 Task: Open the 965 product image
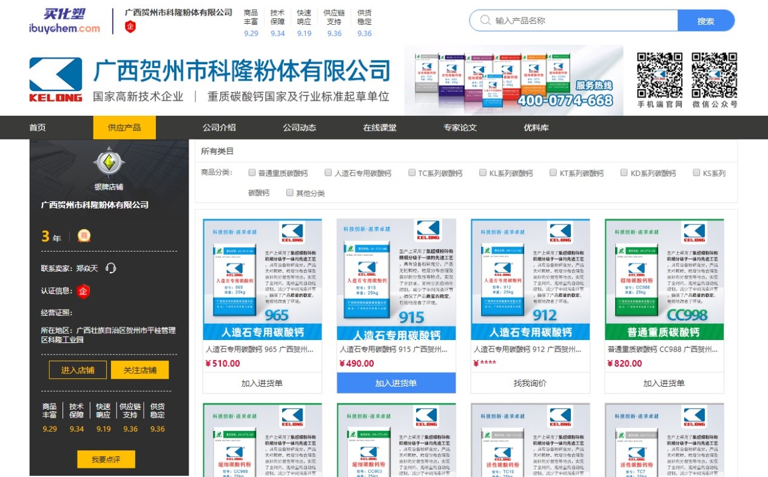click(x=262, y=279)
